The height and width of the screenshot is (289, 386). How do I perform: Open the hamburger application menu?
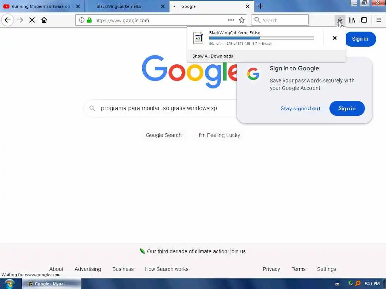point(378,20)
